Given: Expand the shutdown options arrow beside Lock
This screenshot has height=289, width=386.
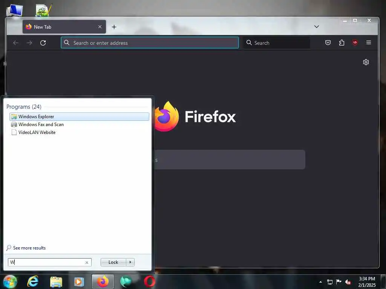Looking at the screenshot, I should coord(130,262).
